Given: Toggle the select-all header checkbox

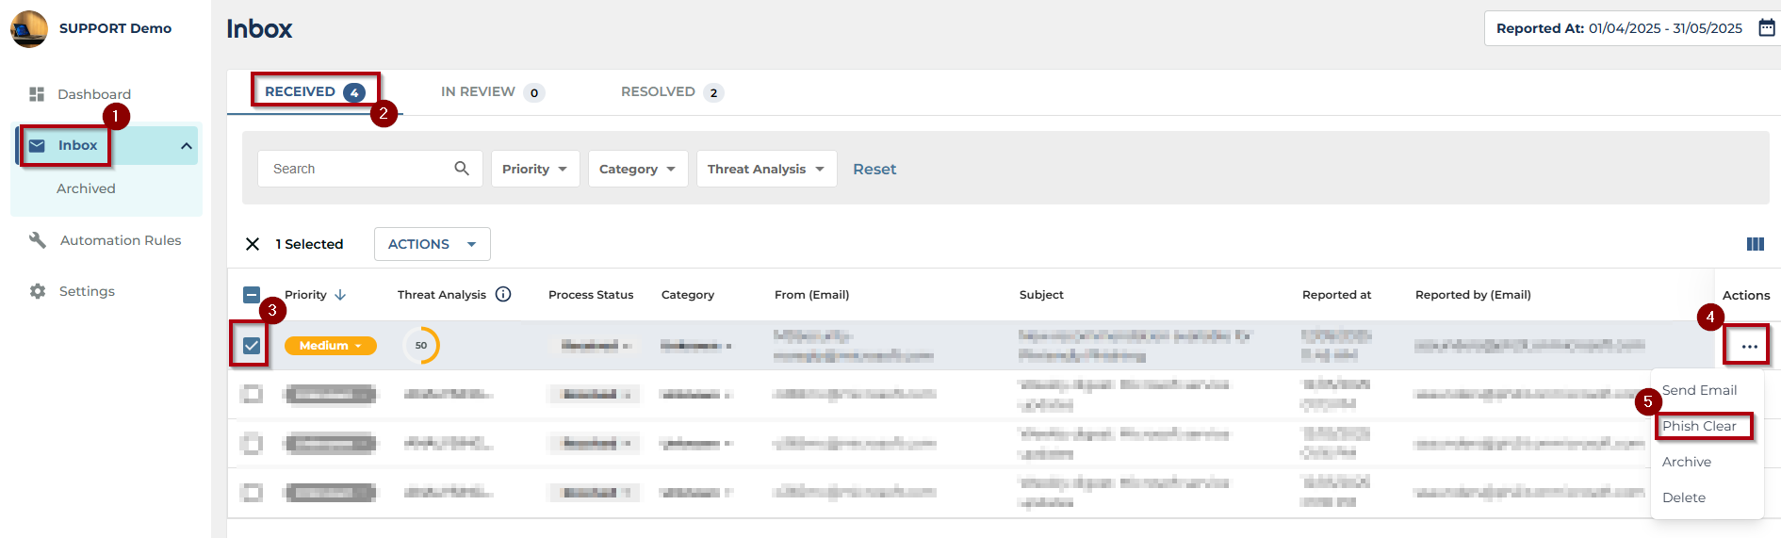Looking at the screenshot, I should click(x=252, y=295).
